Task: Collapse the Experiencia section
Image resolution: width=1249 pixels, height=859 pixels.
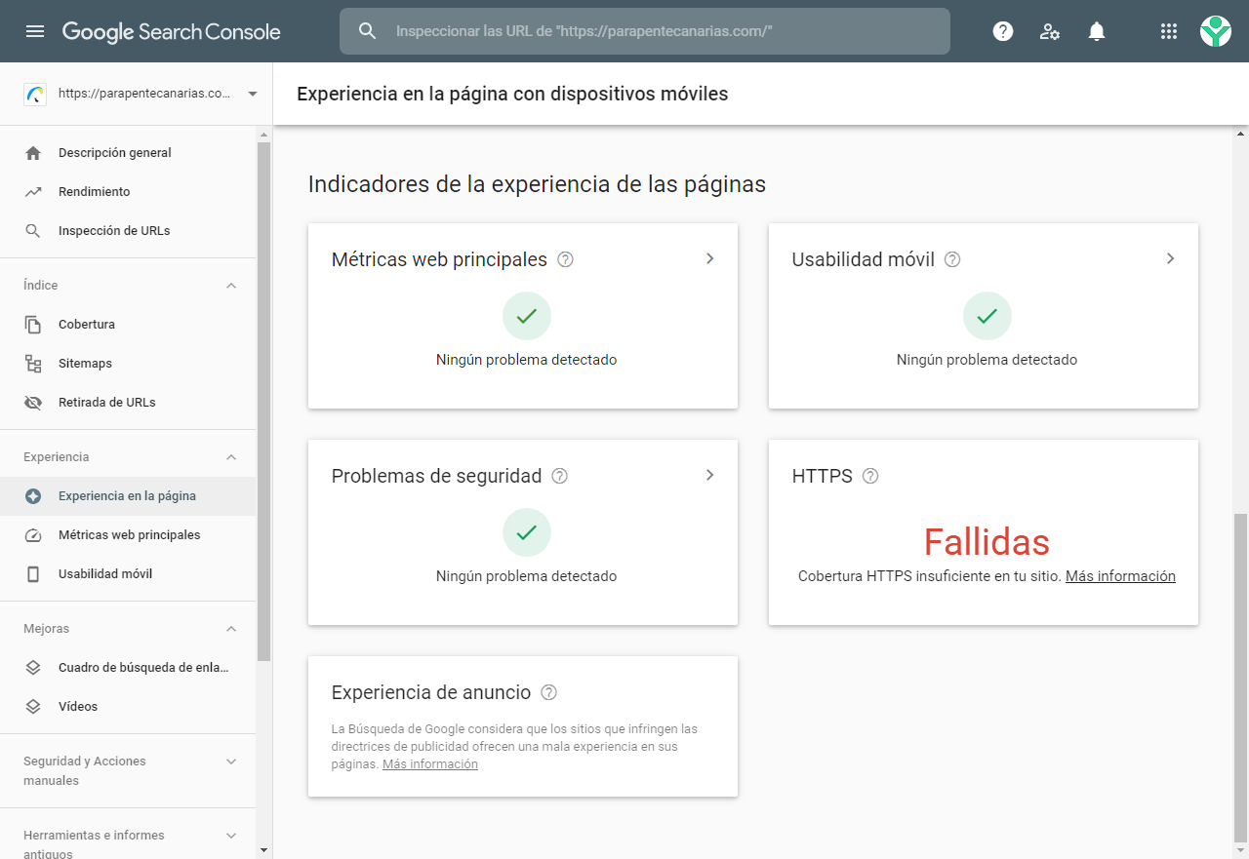Action: point(231,457)
